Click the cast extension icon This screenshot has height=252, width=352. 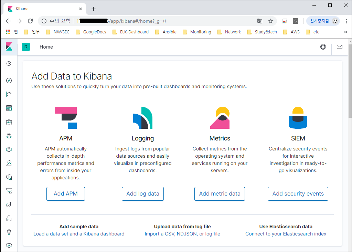coord(285,21)
